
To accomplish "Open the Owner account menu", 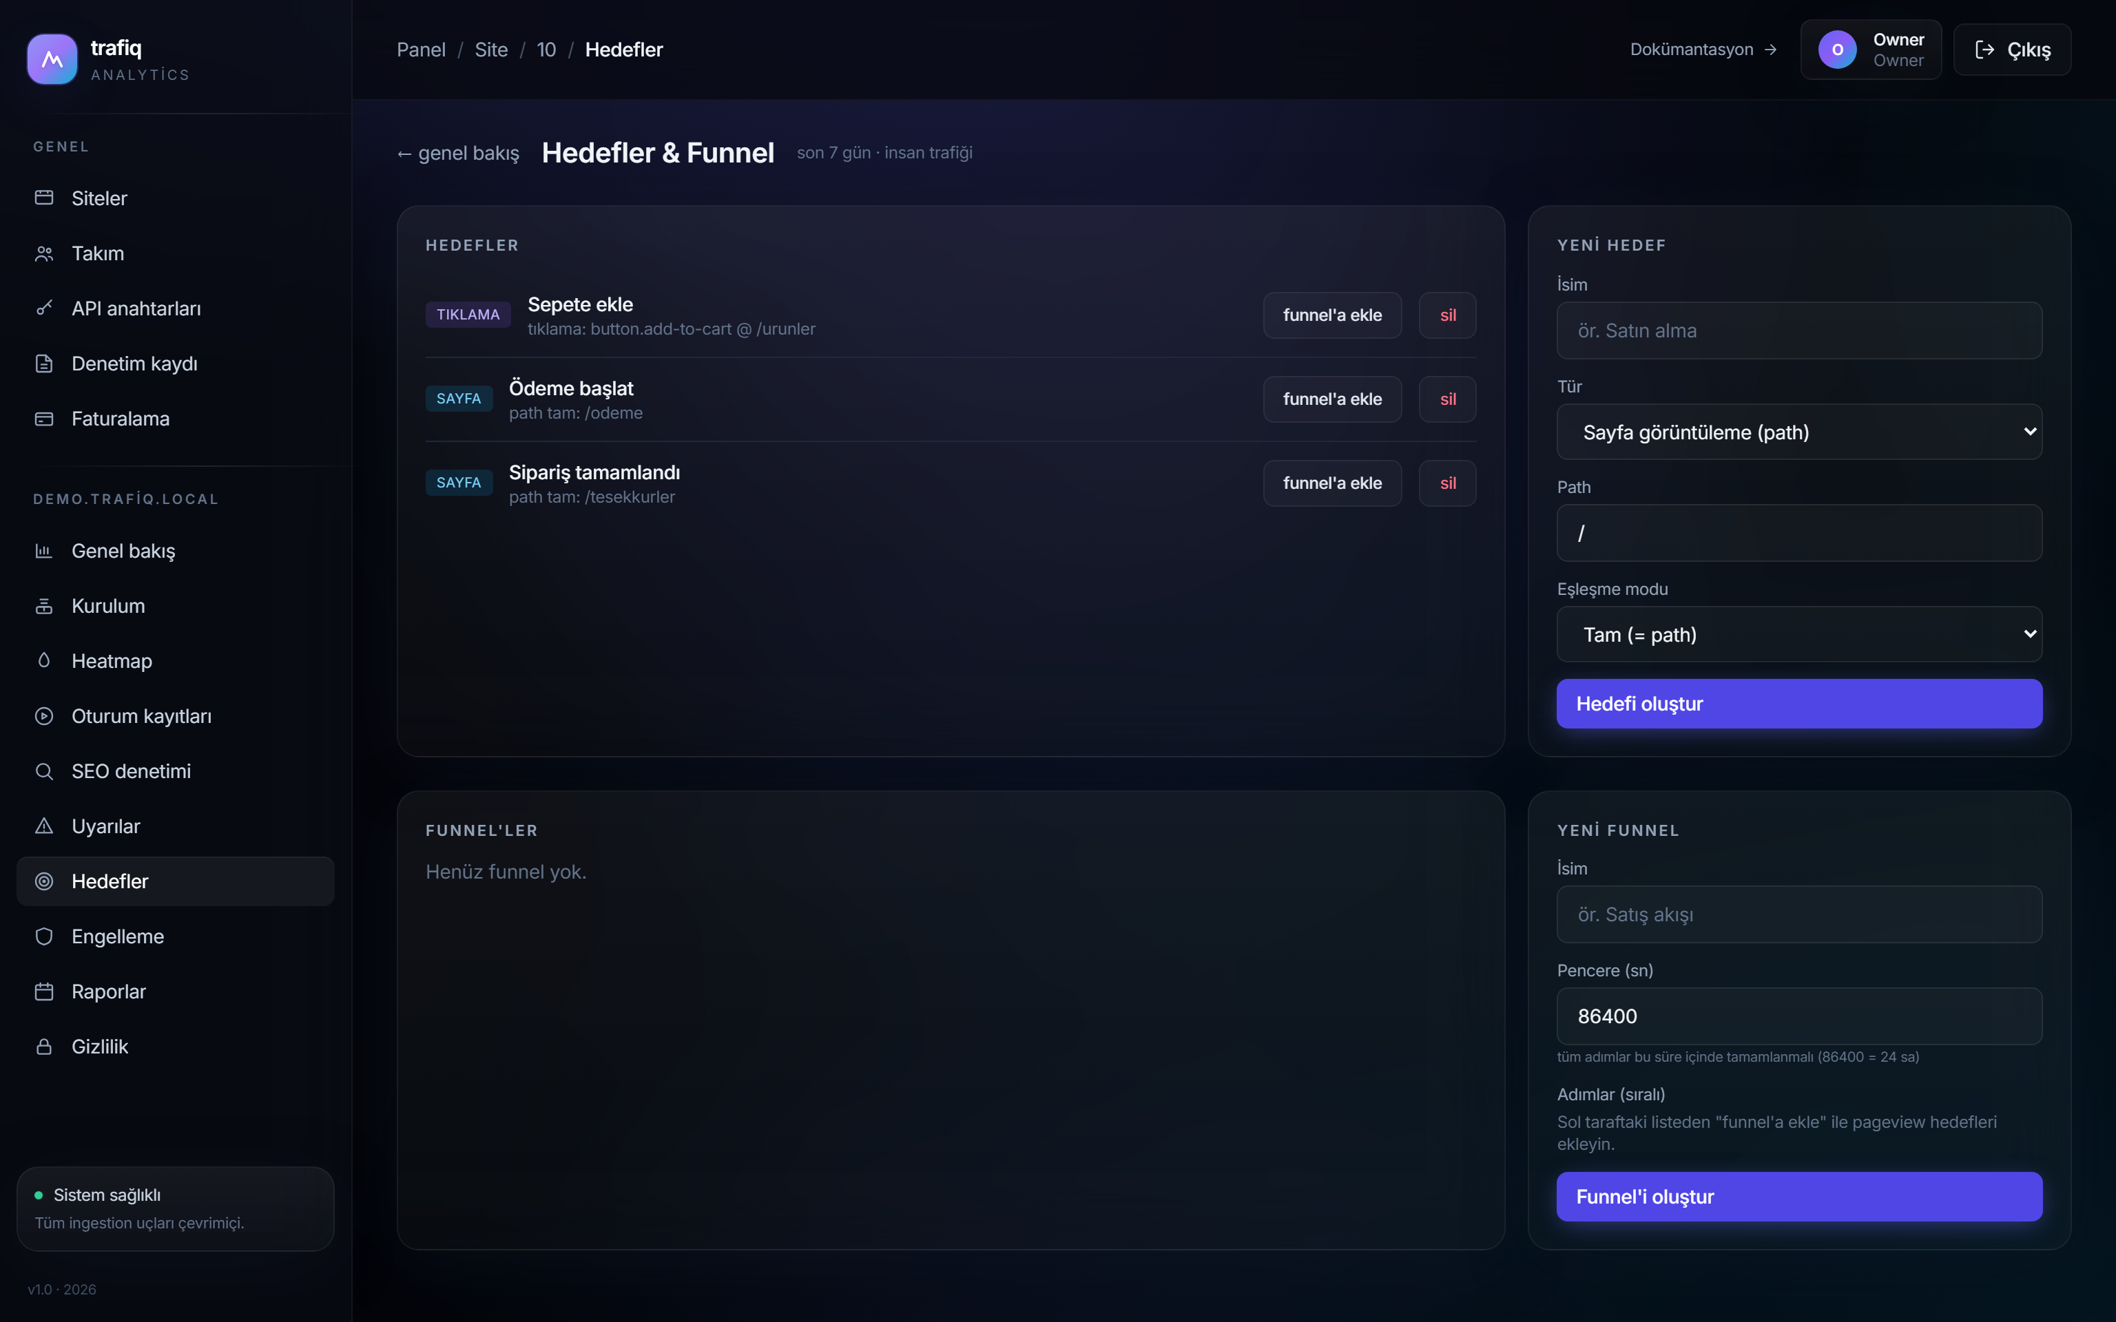I will pos(1870,50).
